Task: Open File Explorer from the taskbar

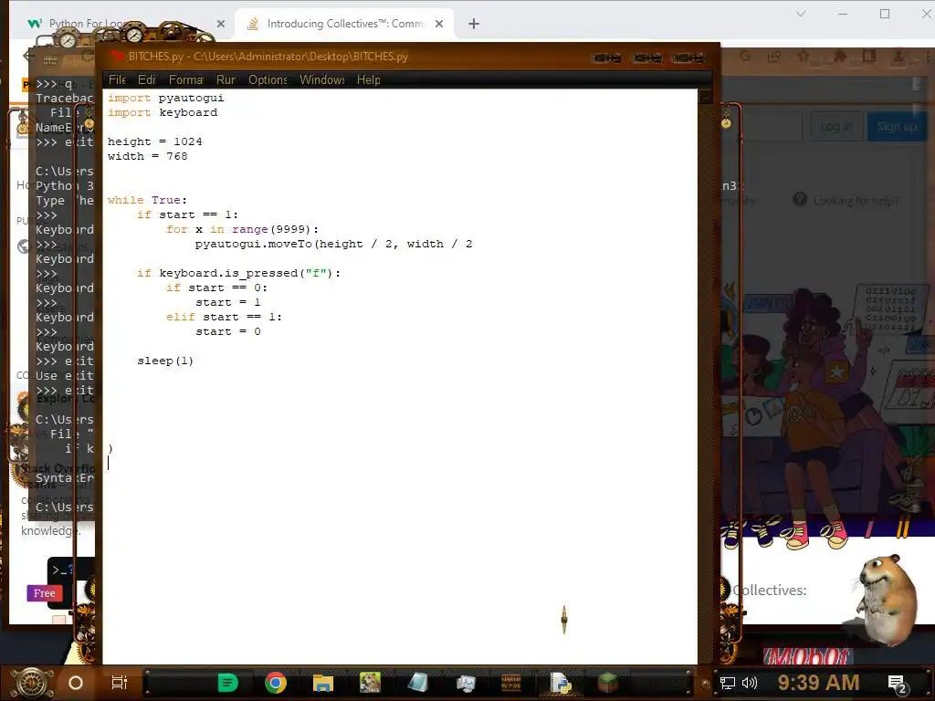Action: (322, 683)
